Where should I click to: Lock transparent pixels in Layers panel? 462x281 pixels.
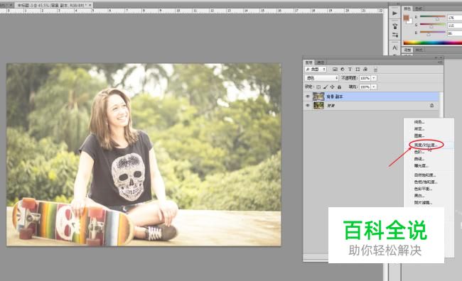pos(318,87)
